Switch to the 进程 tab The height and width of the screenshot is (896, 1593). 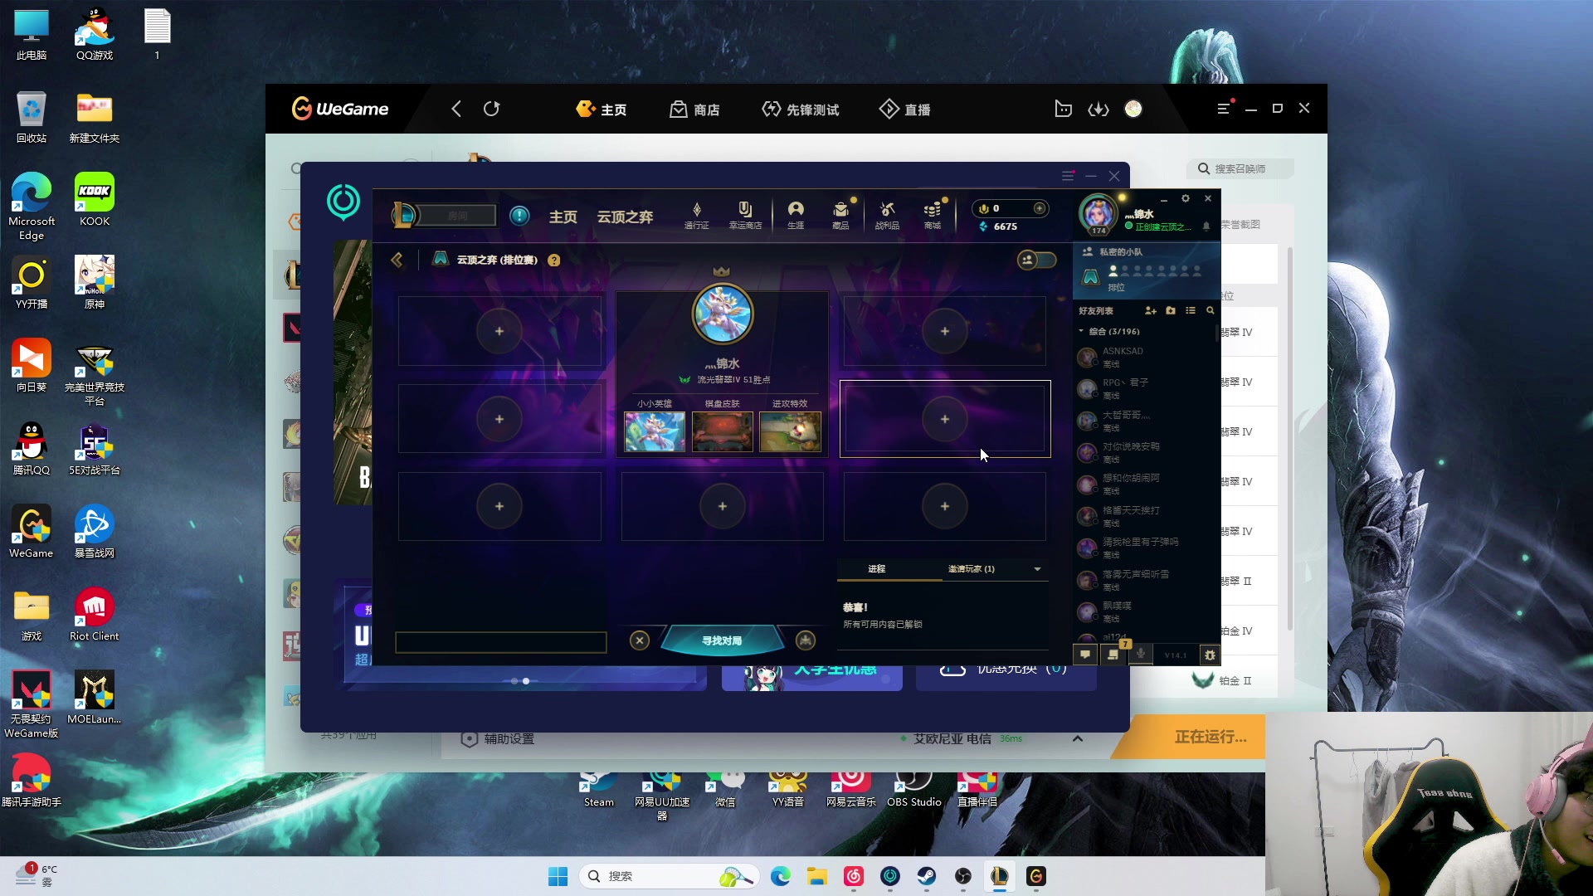[876, 569]
